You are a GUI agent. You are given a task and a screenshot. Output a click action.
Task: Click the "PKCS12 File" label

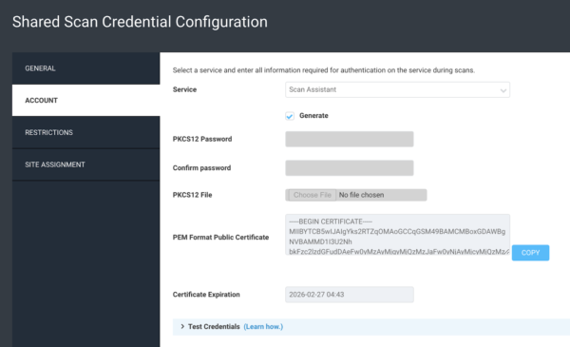(x=192, y=195)
